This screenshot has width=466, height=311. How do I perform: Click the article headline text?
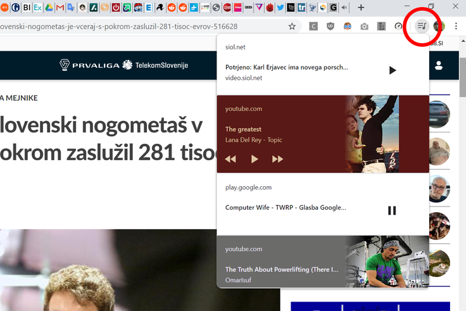[108, 139]
